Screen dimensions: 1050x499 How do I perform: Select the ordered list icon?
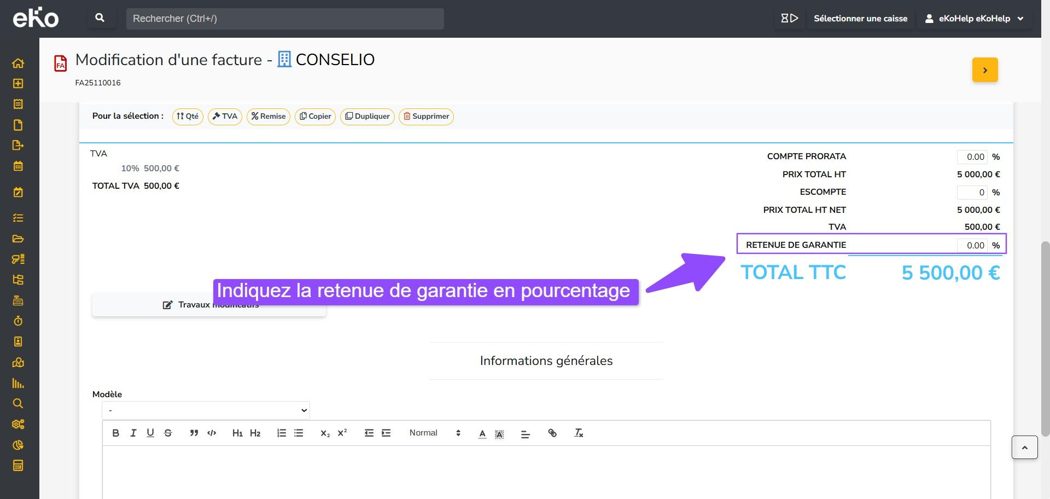281,433
